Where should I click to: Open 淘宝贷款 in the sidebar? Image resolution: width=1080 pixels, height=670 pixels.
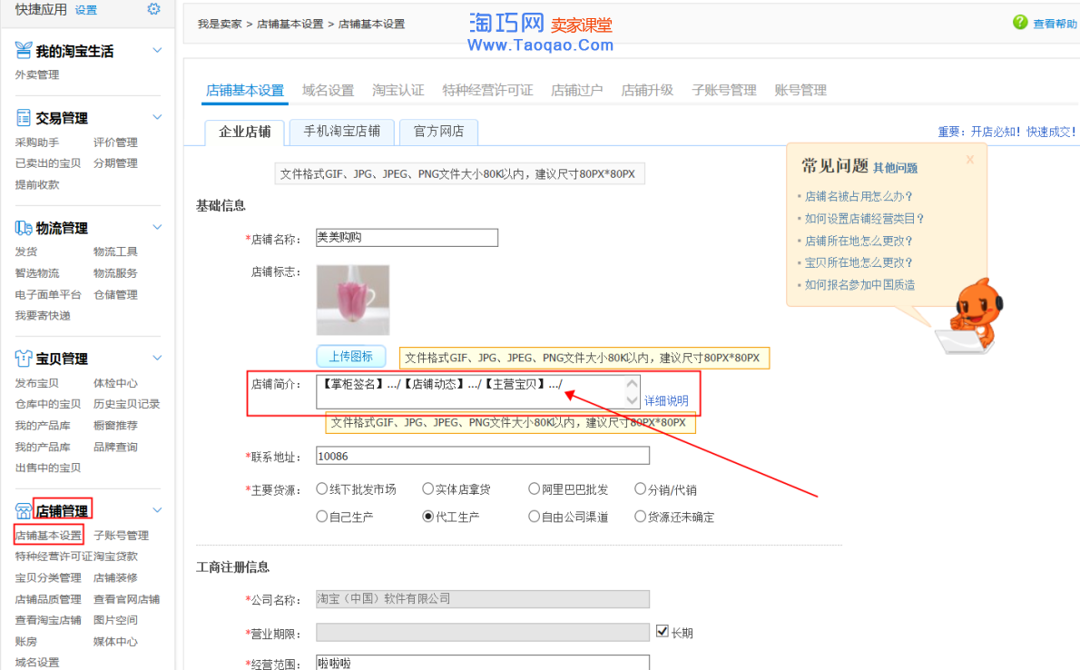tap(116, 557)
